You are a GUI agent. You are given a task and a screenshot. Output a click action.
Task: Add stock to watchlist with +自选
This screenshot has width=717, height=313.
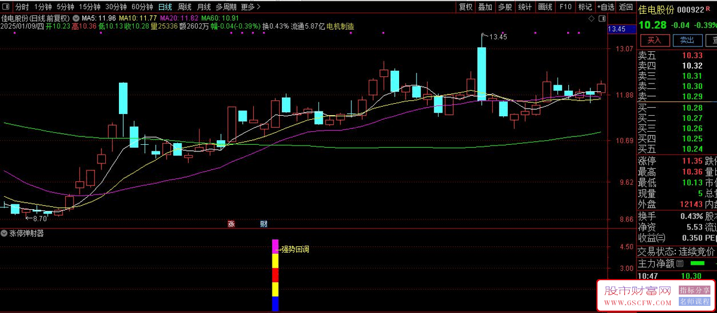(605, 7)
